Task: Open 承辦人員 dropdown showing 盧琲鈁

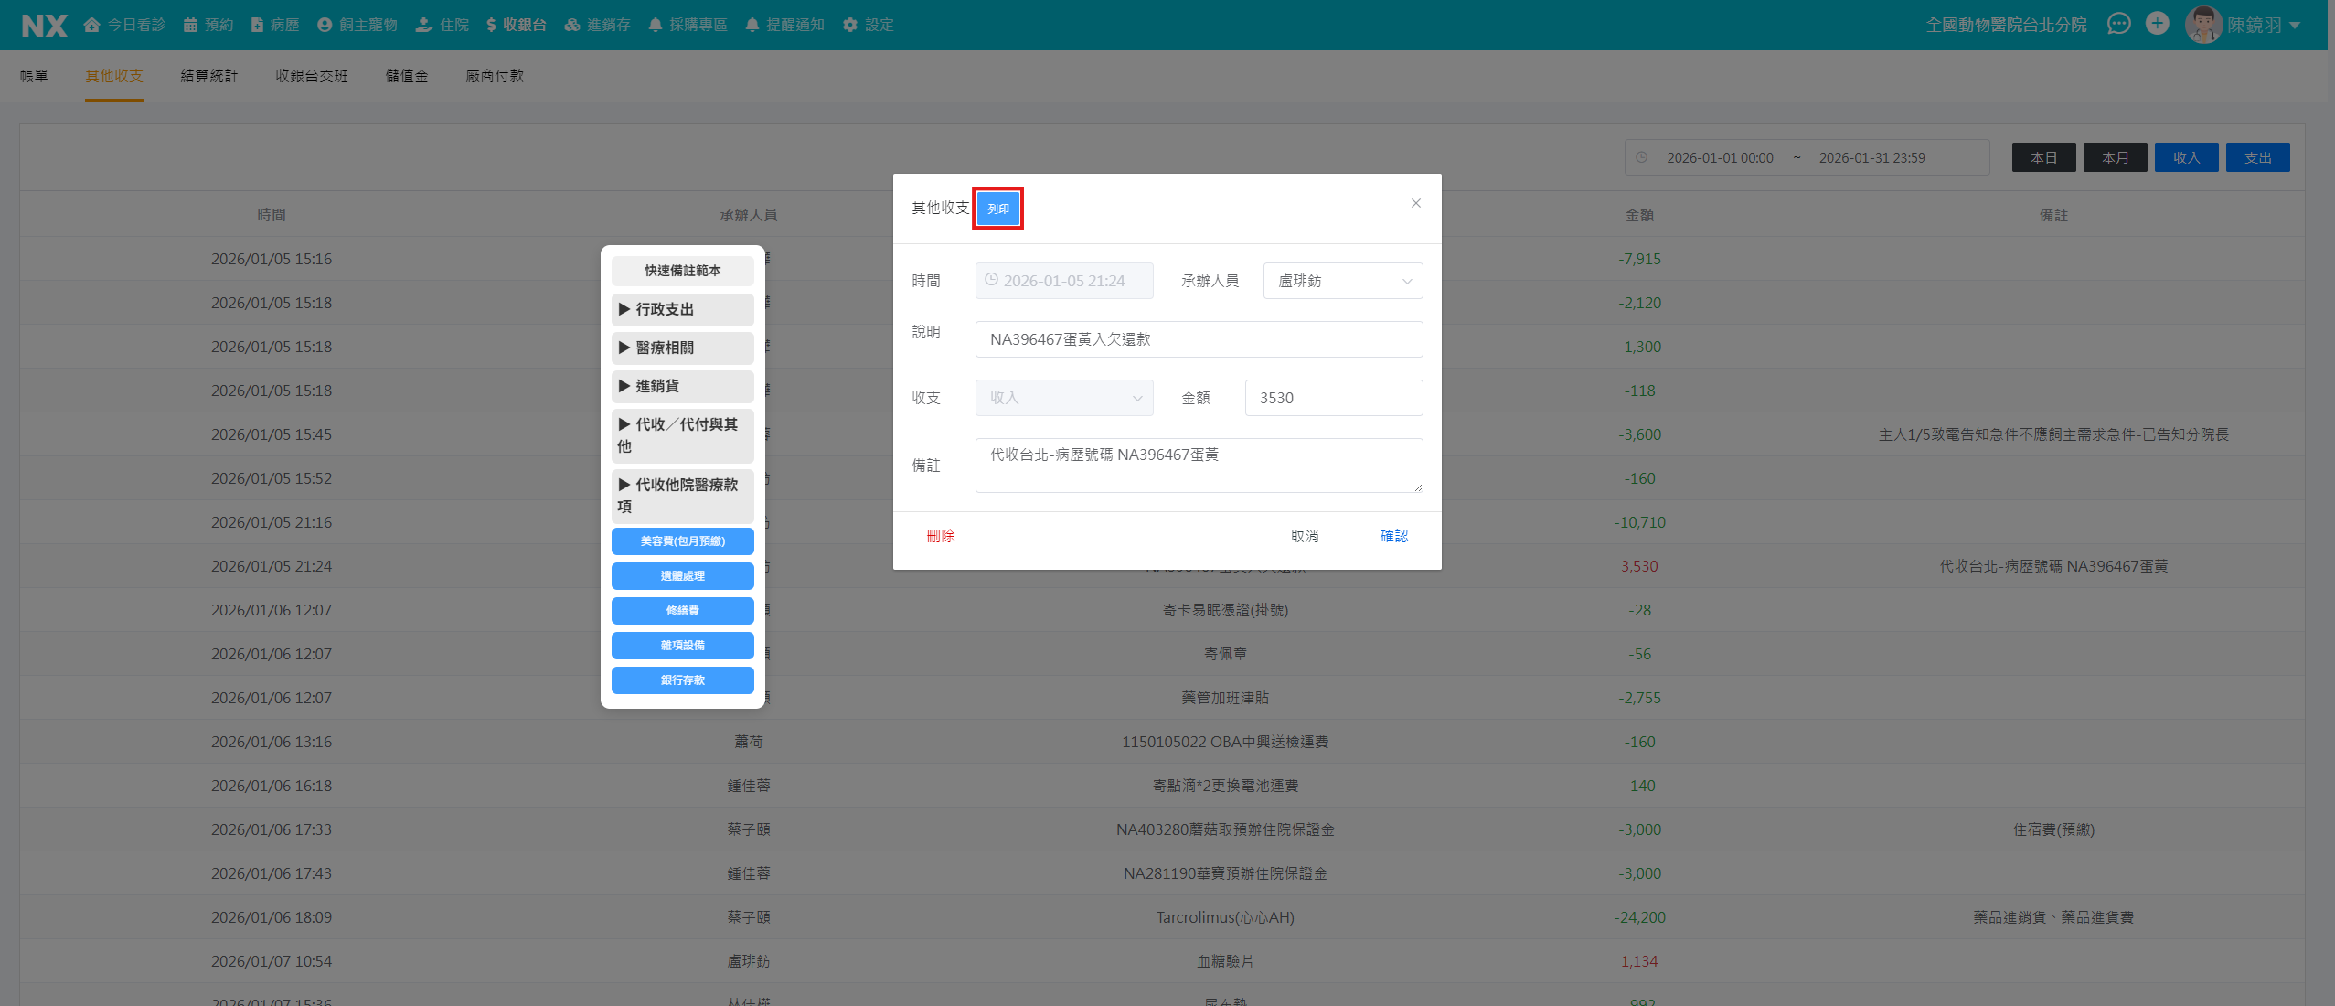Action: click(x=1342, y=281)
